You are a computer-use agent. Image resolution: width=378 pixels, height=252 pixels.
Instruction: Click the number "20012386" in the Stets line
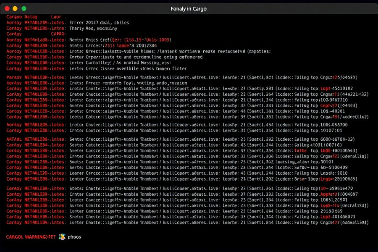146,46
